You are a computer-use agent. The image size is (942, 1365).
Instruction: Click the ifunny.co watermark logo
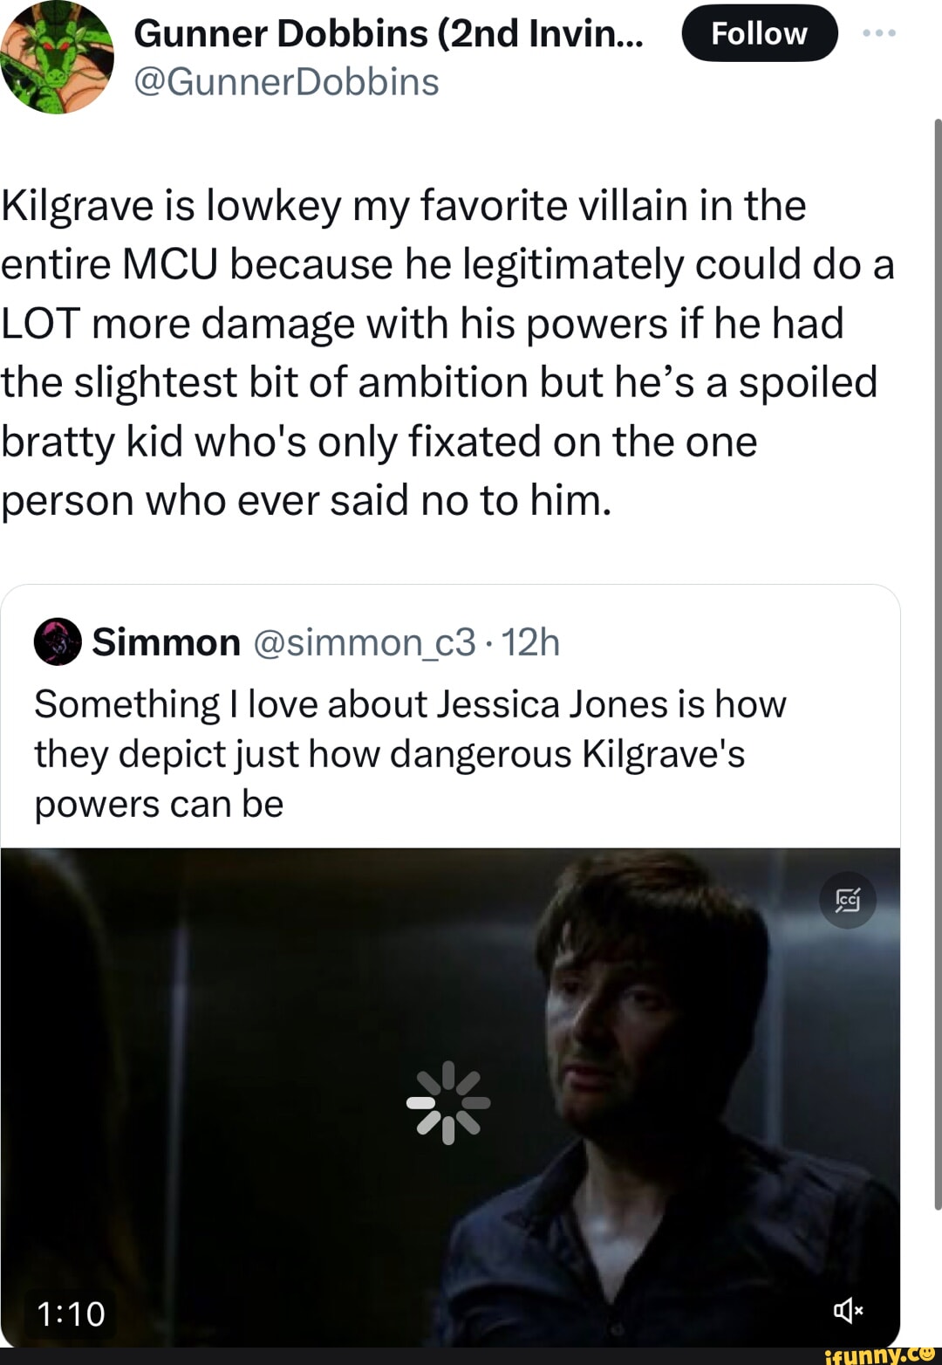point(879,1355)
